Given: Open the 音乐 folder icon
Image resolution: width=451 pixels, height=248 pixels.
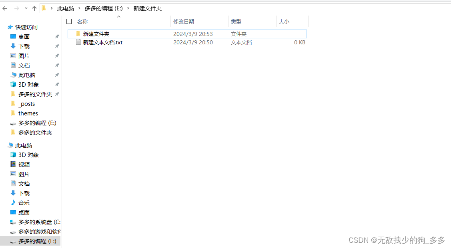Looking at the screenshot, I should coord(13,202).
